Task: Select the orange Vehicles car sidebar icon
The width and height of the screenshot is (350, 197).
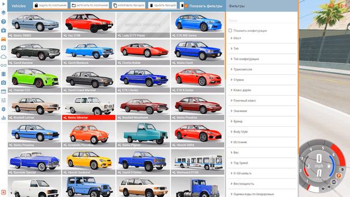Action: point(4,39)
